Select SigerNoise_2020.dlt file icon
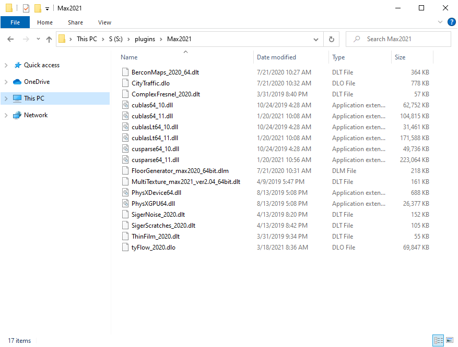 tap(125, 215)
